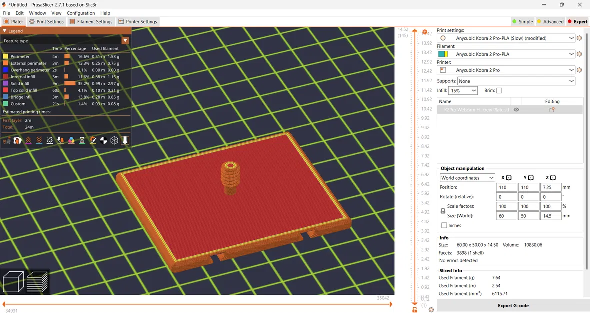This screenshot has width=590, height=313.
Task: Check the Inches checkbox in Object manipulation
Action: click(x=444, y=225)
